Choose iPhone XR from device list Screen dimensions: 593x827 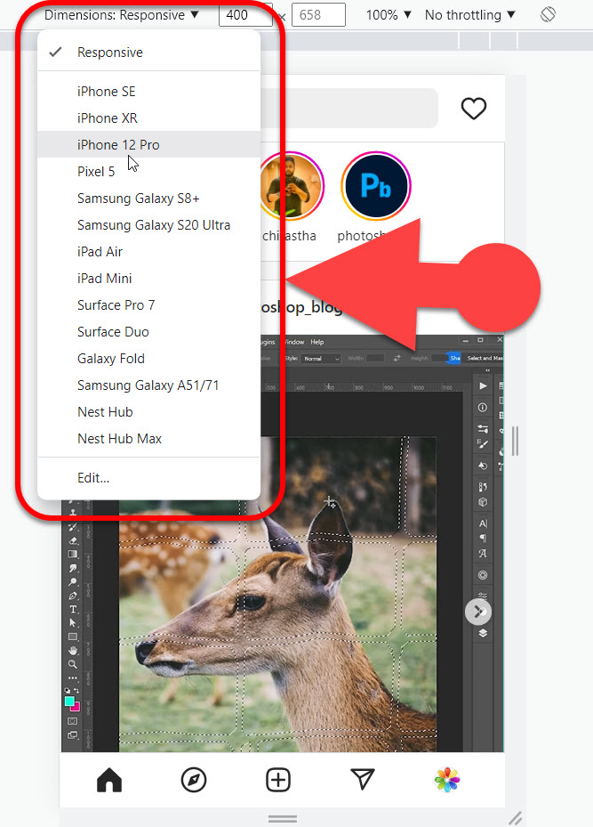[149, 118]
